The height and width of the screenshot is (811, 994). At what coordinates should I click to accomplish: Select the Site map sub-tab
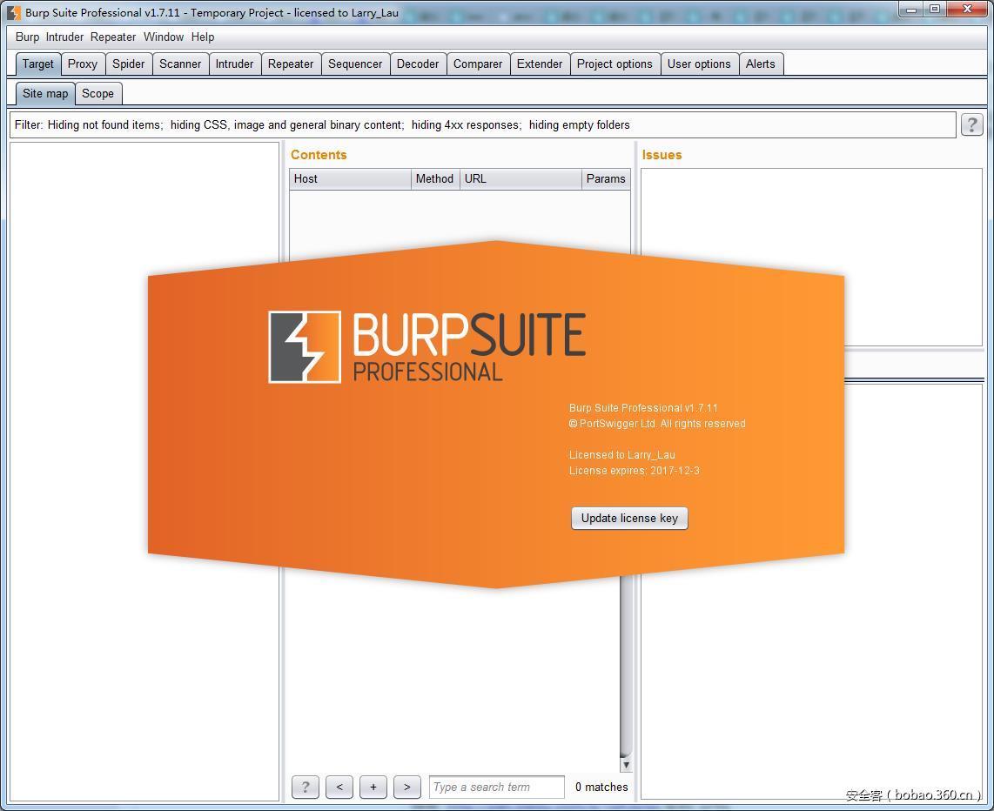point(45,93)
